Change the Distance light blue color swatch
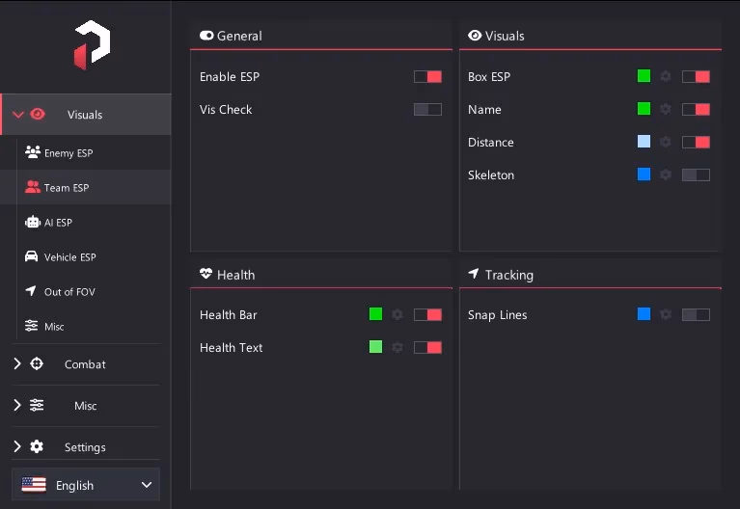Image resolution: width=740 pixels, height=509 pixels. coord(644,142)
